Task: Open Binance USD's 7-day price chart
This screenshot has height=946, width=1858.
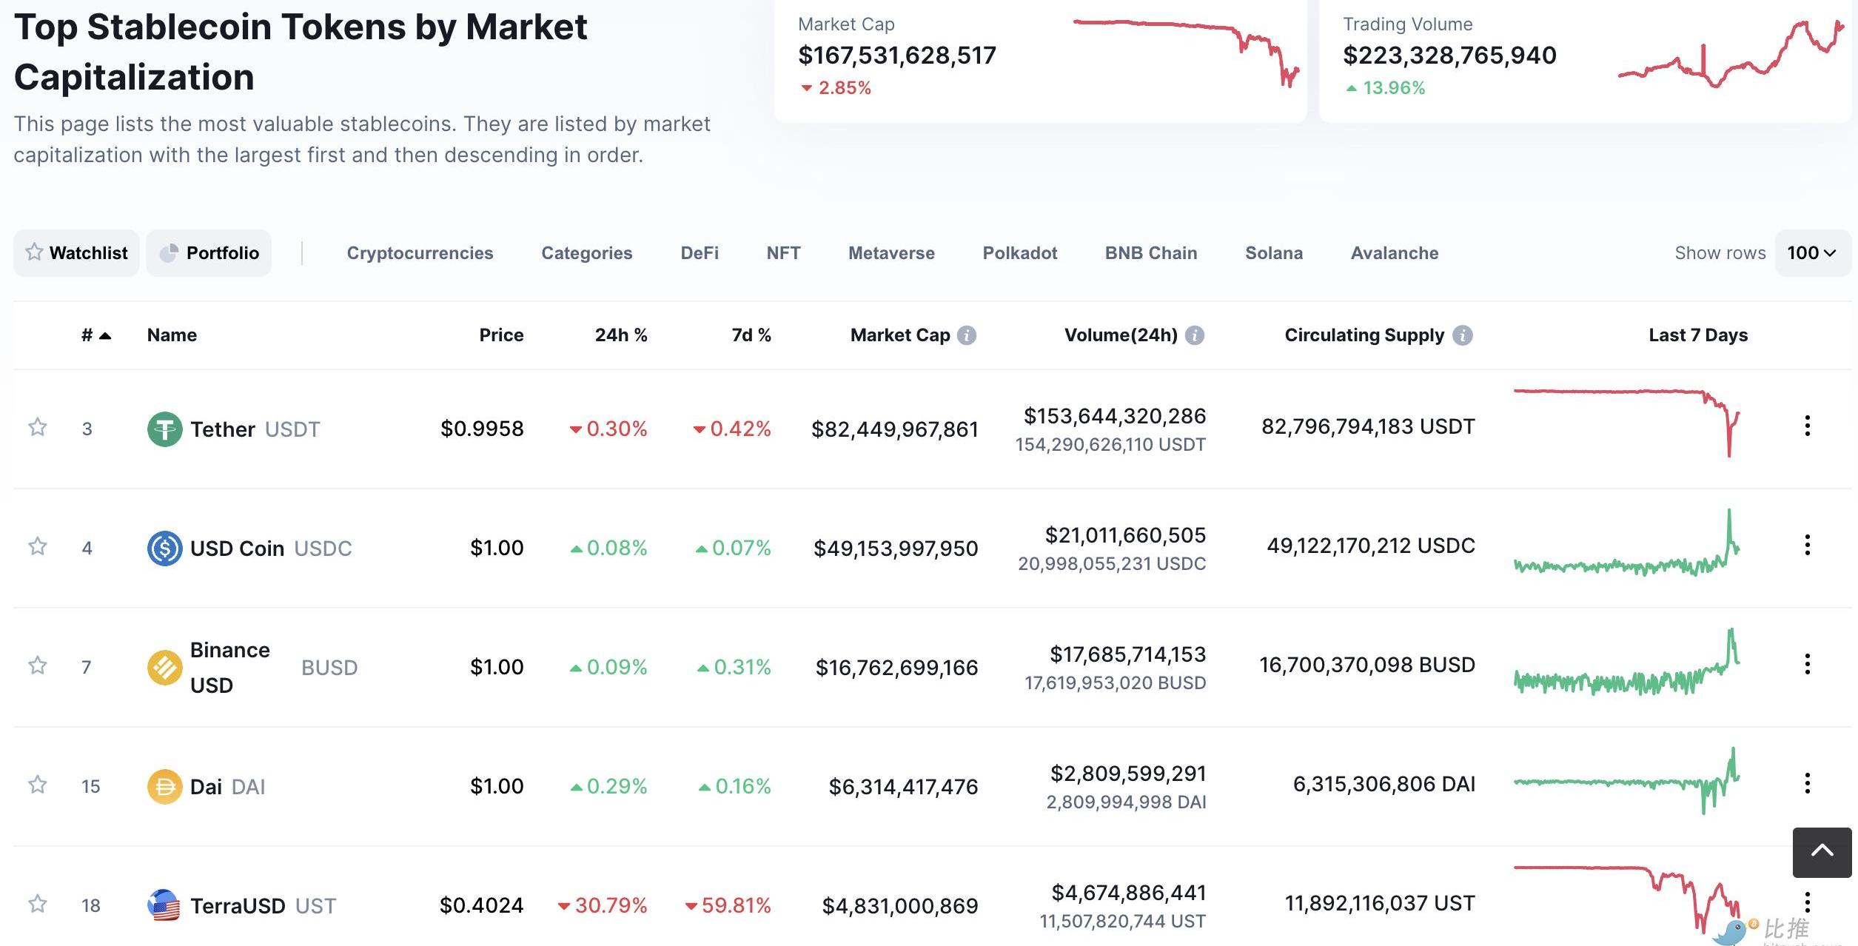Action: pyautogui.click(x=1626, y=662)
